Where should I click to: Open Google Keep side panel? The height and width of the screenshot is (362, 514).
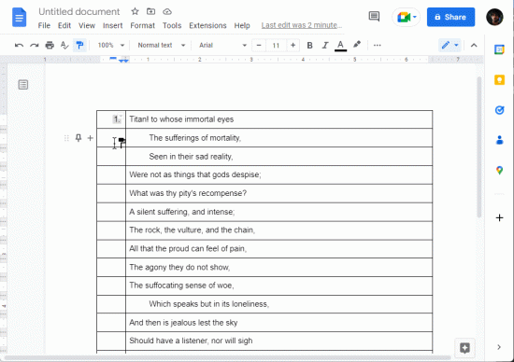[499, 80]
